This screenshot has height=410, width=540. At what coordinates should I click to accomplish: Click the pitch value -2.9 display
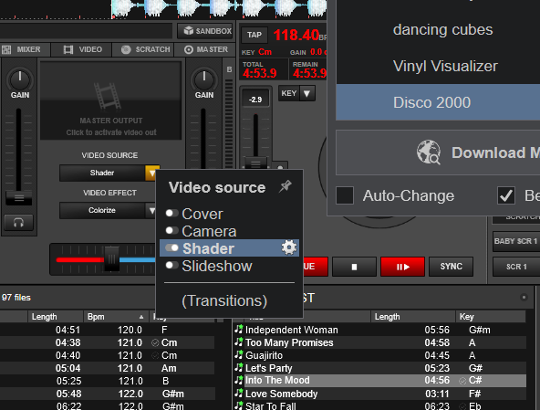pyautogui.click(x=255, y=100)
